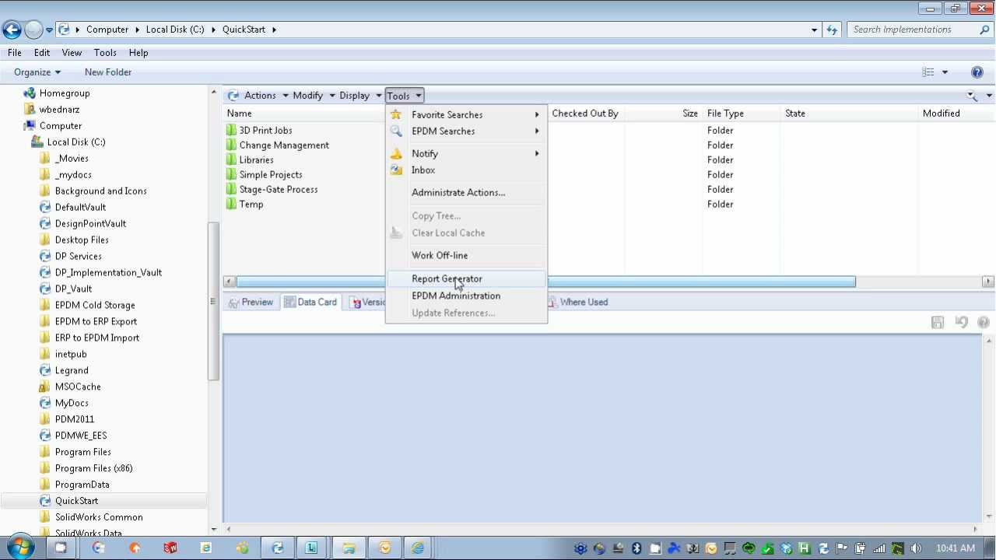Click the vault search icon on EPDM toolbar
The image size is (996, 560).
[x=973, y=96]
